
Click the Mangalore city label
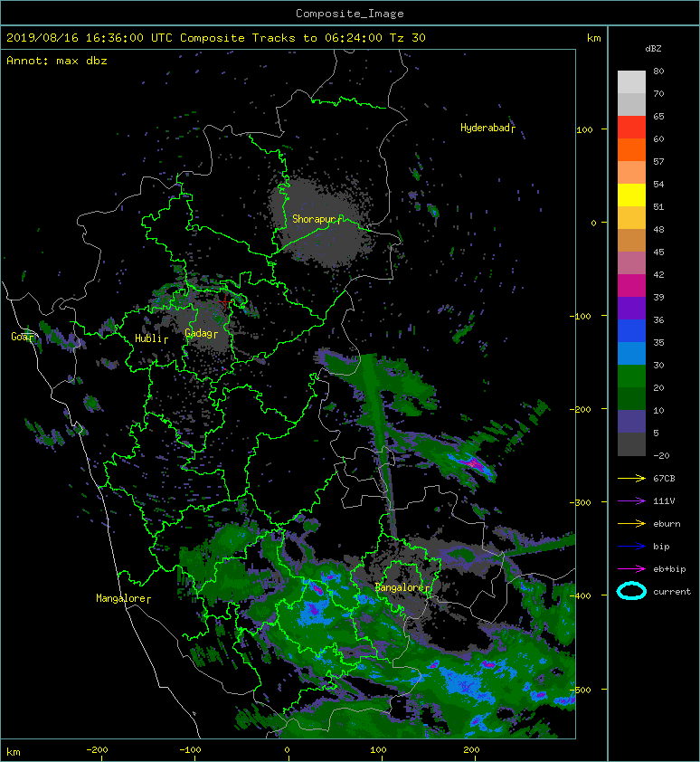point(123,598)
